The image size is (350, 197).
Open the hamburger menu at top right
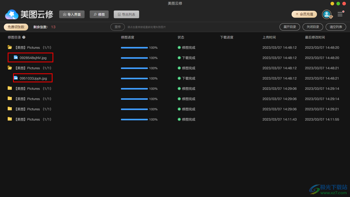[x=340, y=14]
